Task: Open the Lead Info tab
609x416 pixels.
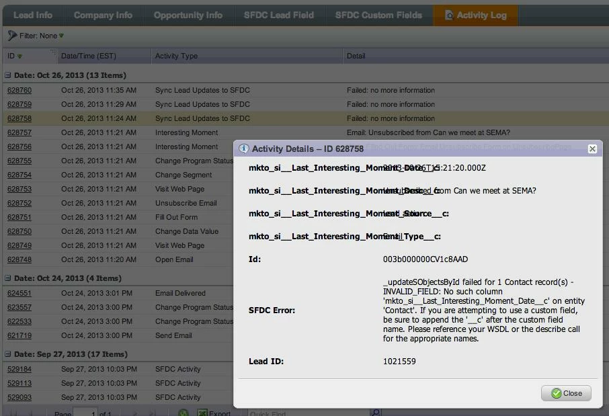Action: point(33,15)
